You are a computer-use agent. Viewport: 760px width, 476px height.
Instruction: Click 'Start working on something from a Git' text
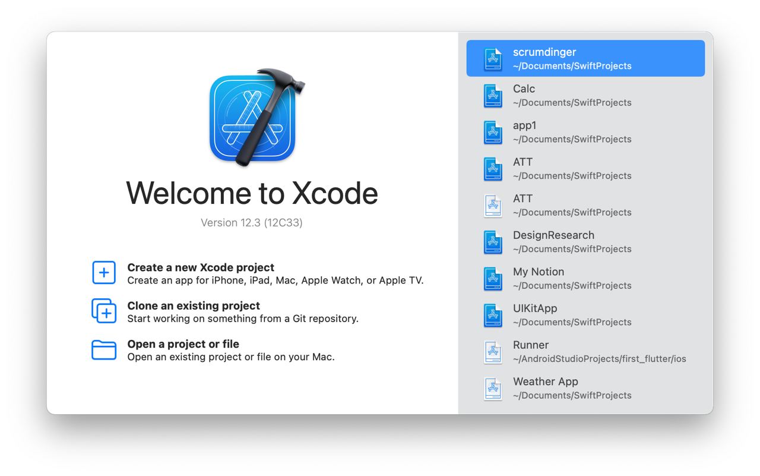243,319
